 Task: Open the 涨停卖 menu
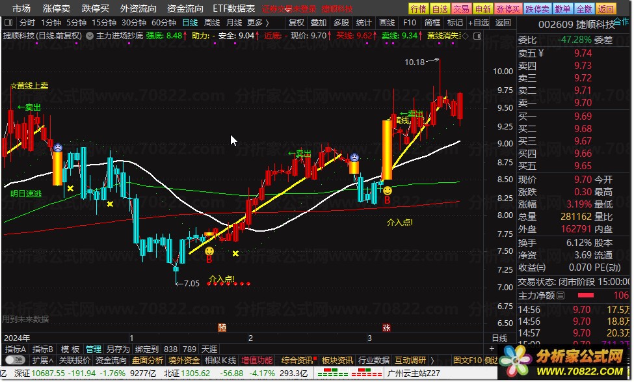[56, 8]
